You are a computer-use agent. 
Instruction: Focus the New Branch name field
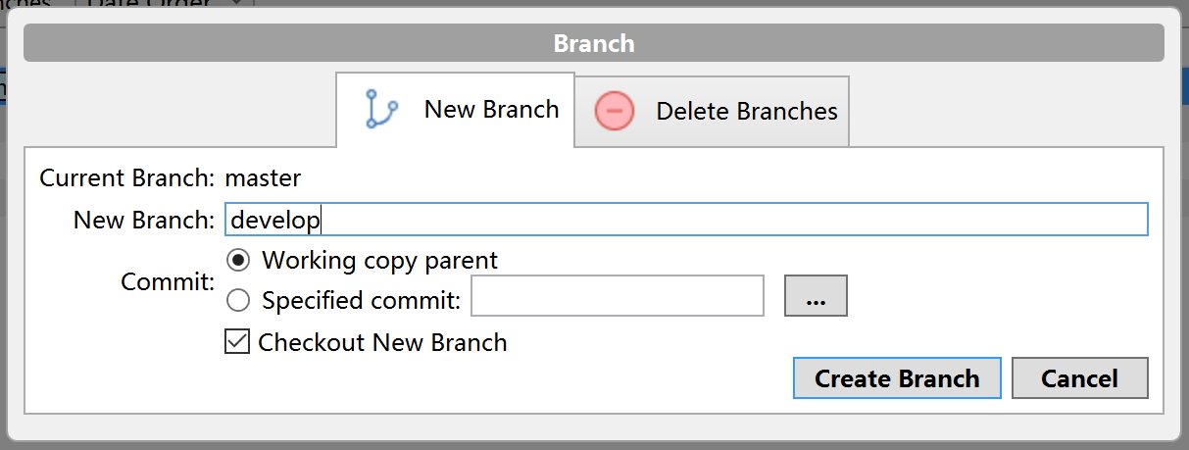(x=686, y=221)
